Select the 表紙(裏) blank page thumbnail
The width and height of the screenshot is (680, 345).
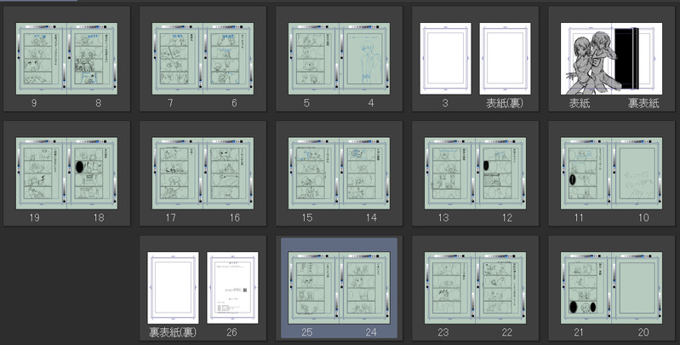[506, 59]
